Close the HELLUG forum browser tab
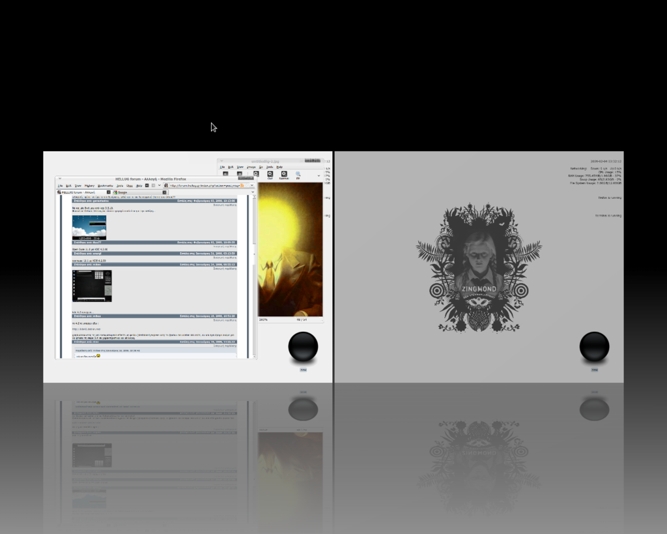 109,192
